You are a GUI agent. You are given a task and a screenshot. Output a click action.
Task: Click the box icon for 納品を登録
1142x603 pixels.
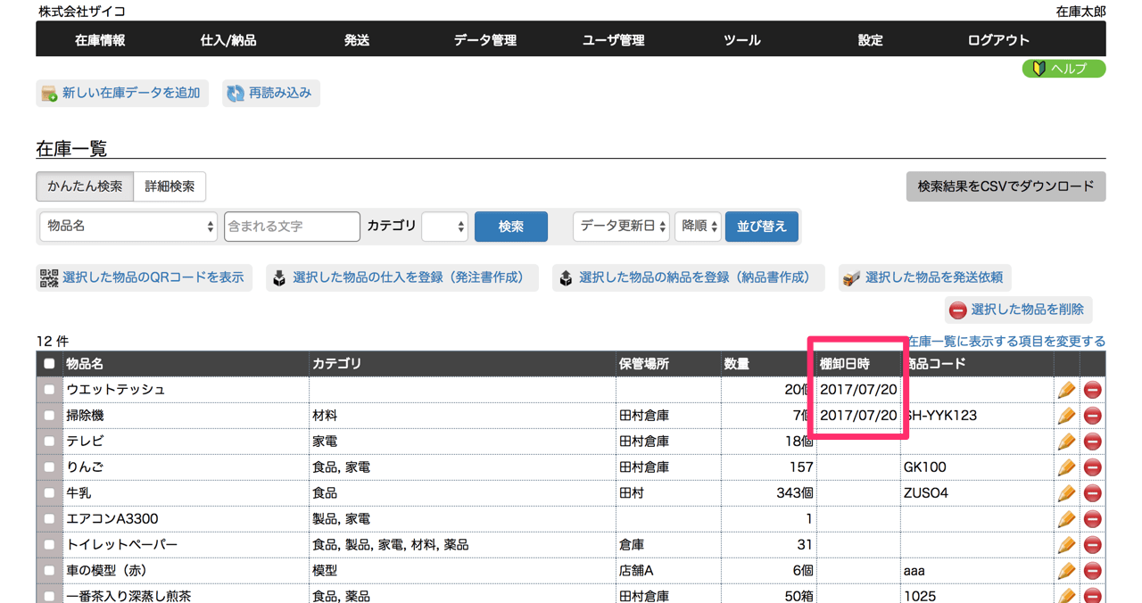coord(566,278)
